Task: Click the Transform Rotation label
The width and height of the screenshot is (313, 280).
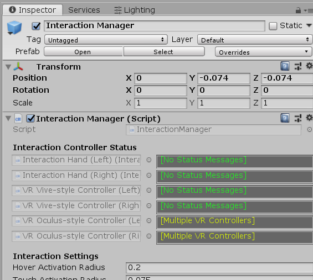Action: tap(31, 90)
